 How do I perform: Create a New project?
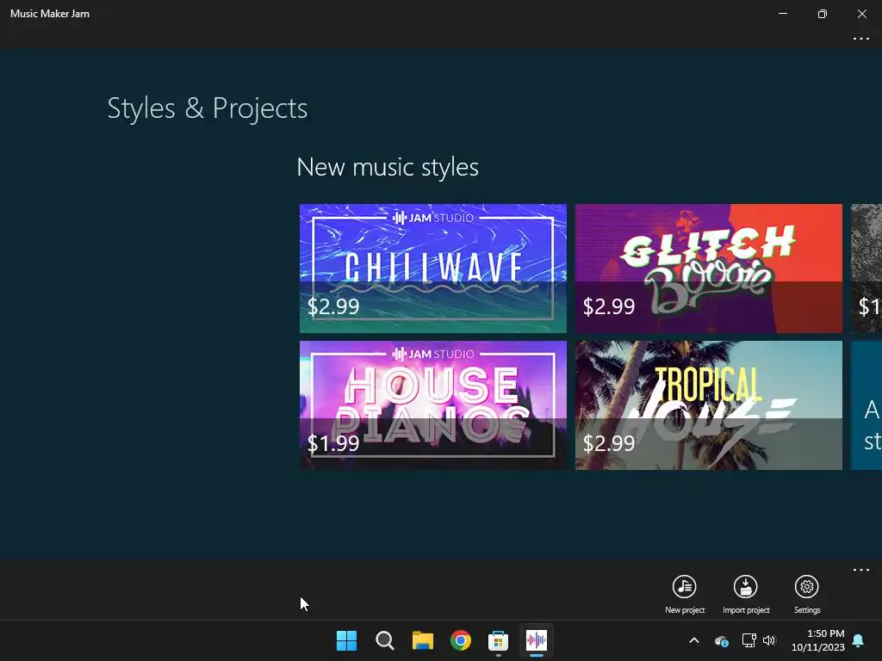click(x=685, y=594)
